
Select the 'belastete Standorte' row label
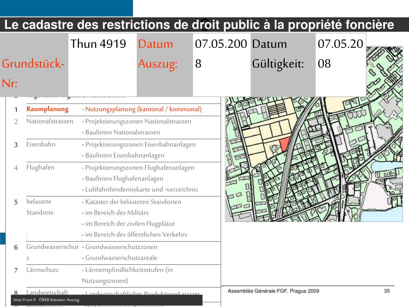pyautogui.click(x=40, y=207)
